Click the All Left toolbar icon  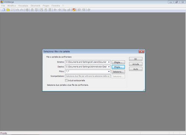coord(84,10)
